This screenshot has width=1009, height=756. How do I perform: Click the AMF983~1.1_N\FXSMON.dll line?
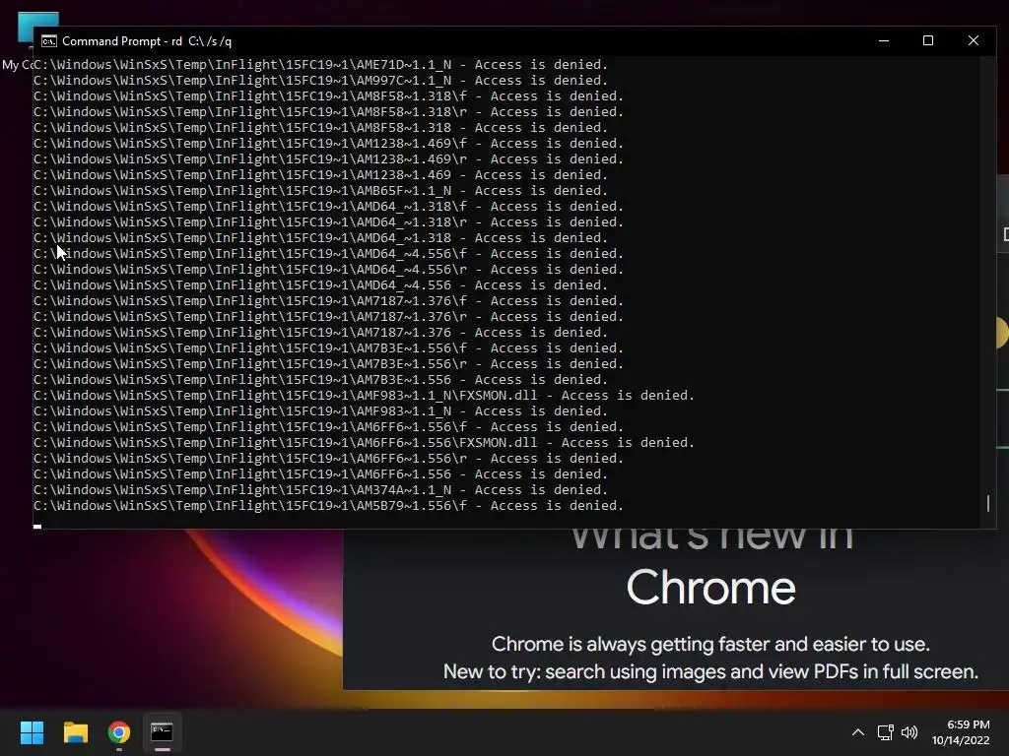click(x=365, y=396)
